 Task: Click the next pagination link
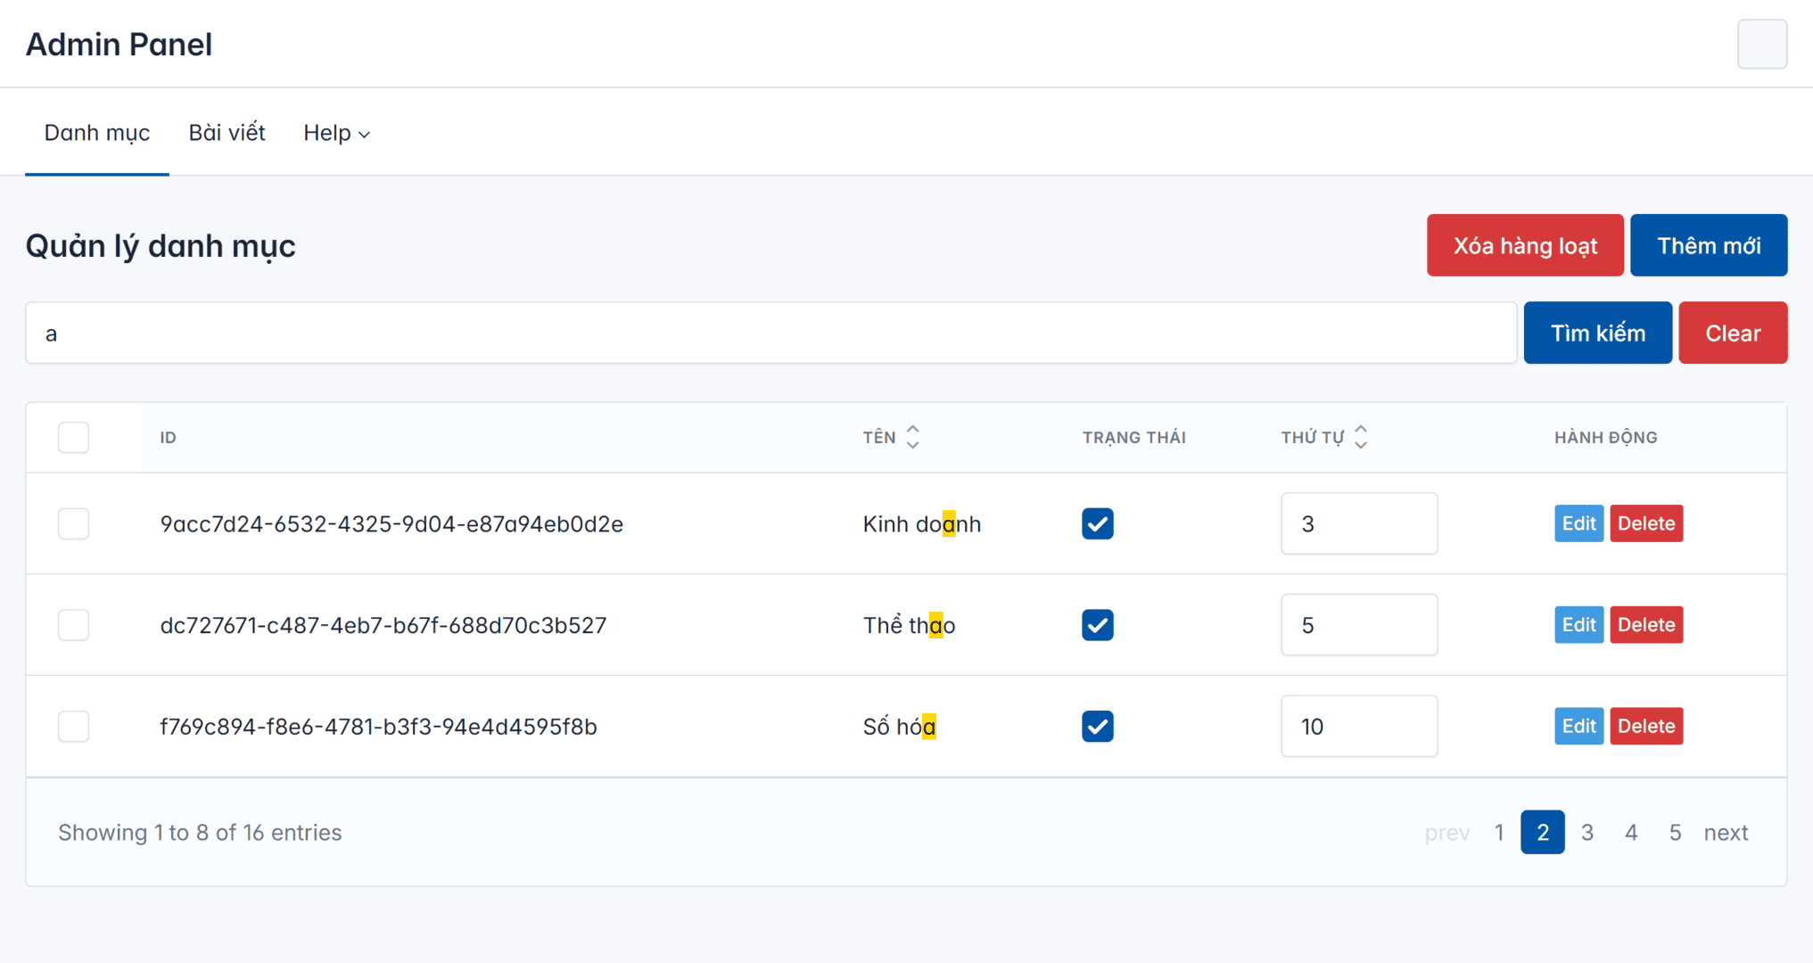point(1725,832)
